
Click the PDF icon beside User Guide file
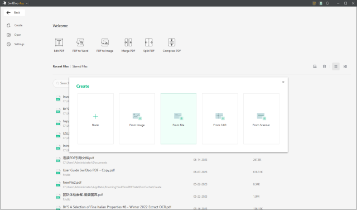[x=58, y=172]
